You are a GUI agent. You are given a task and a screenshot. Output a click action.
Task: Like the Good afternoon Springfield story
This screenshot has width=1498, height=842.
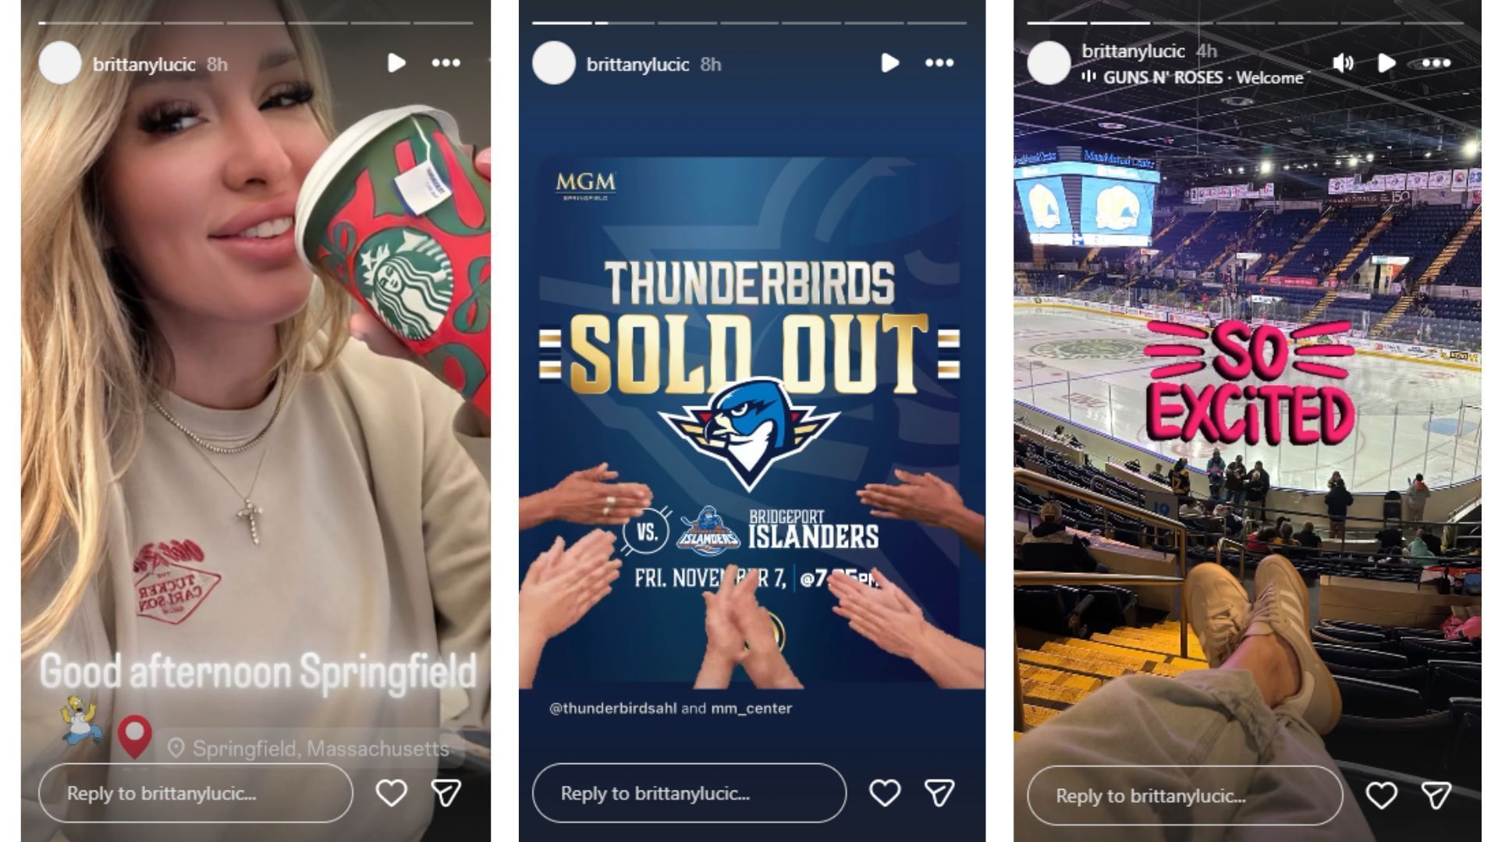point(391,793)
